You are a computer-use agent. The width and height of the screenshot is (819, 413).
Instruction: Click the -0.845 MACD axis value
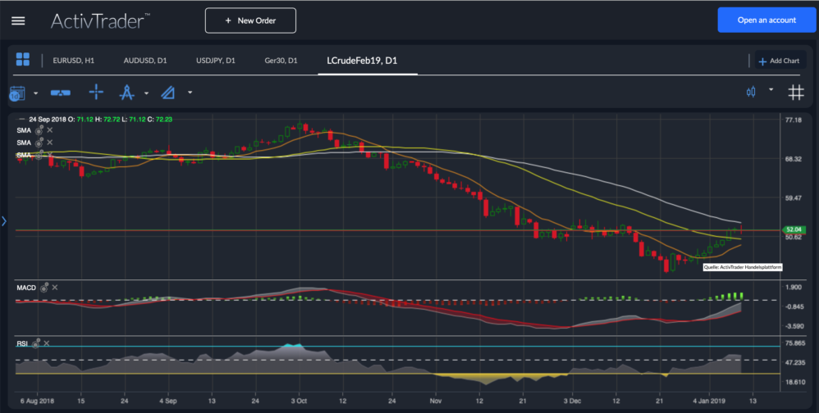point(794,306)
